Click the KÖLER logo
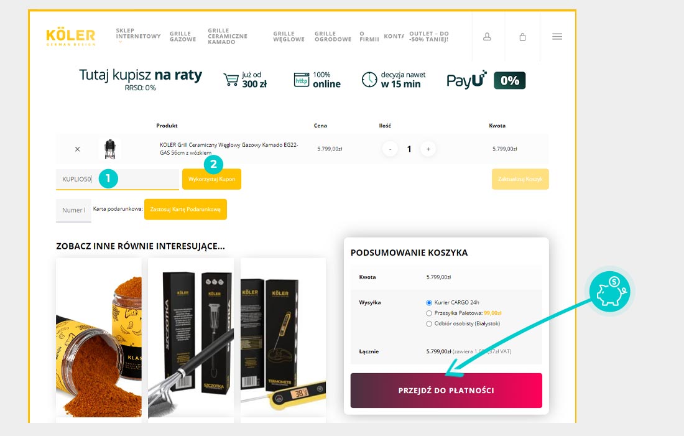 [71, 37]
